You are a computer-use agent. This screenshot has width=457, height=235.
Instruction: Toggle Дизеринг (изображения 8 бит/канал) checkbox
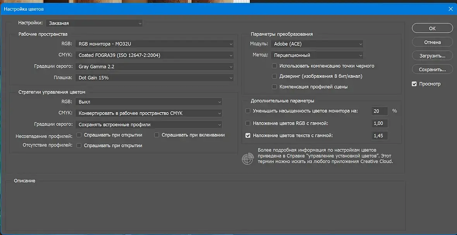[274, 76]
